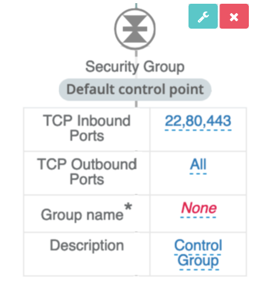Click the connector line above the circle icon
270x289 pixels.
click(x=136, y=6)
